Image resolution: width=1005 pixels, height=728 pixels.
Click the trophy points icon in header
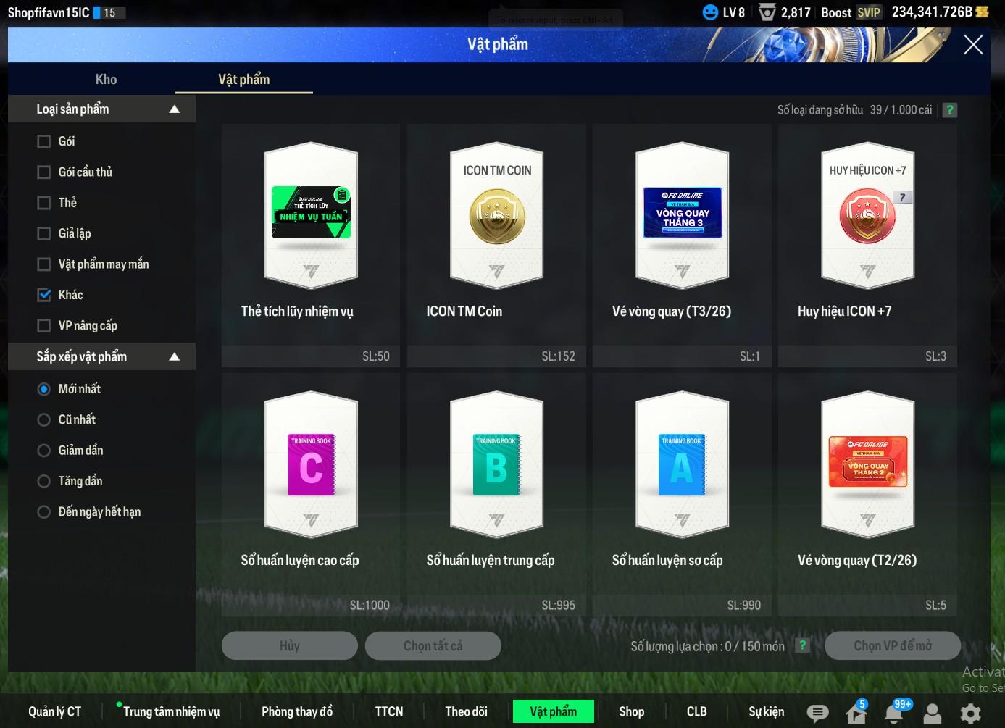767,12
